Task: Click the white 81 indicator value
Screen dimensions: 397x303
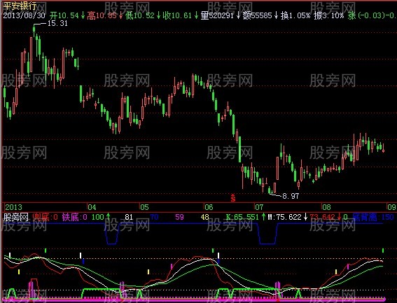Action: click(129, 217)
